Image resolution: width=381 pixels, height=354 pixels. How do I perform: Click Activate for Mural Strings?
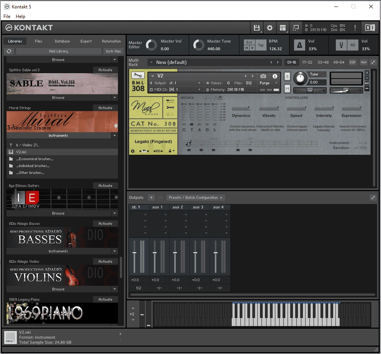click(105, 108)
